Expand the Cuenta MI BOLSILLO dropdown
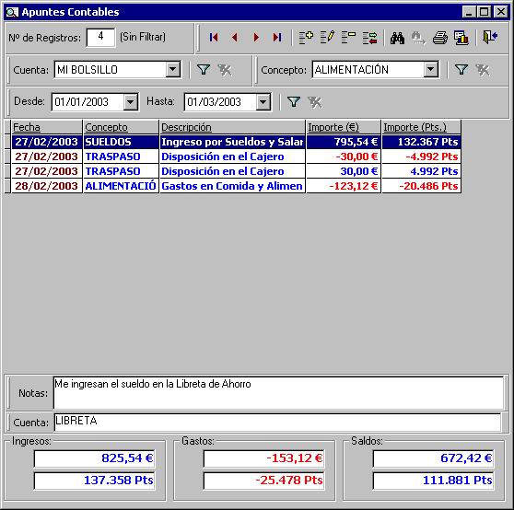This screenshot has height=510, width=514. tap(173, 69)
